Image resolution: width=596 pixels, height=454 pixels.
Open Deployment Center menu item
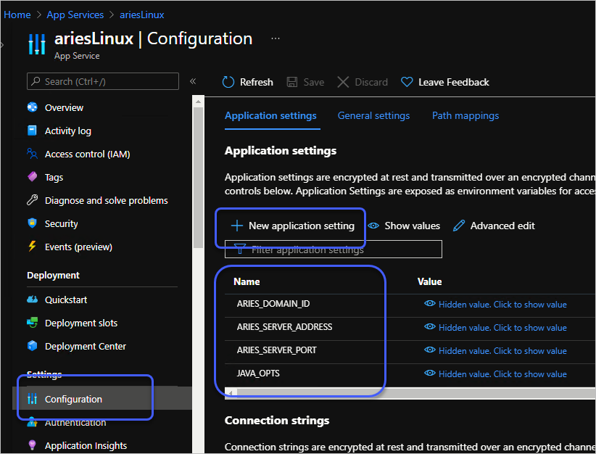click(x=85, y=347)
